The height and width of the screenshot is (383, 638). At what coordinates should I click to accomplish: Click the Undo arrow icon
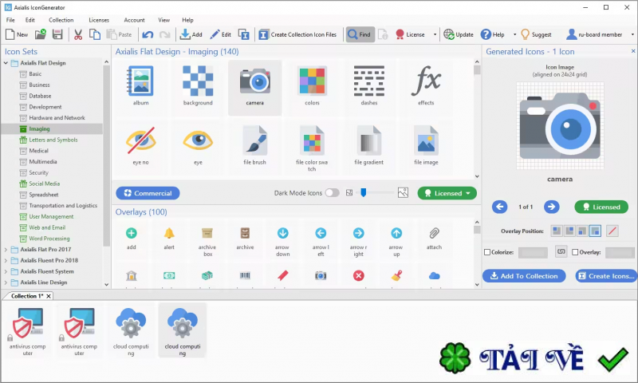(x=148, y=34)
